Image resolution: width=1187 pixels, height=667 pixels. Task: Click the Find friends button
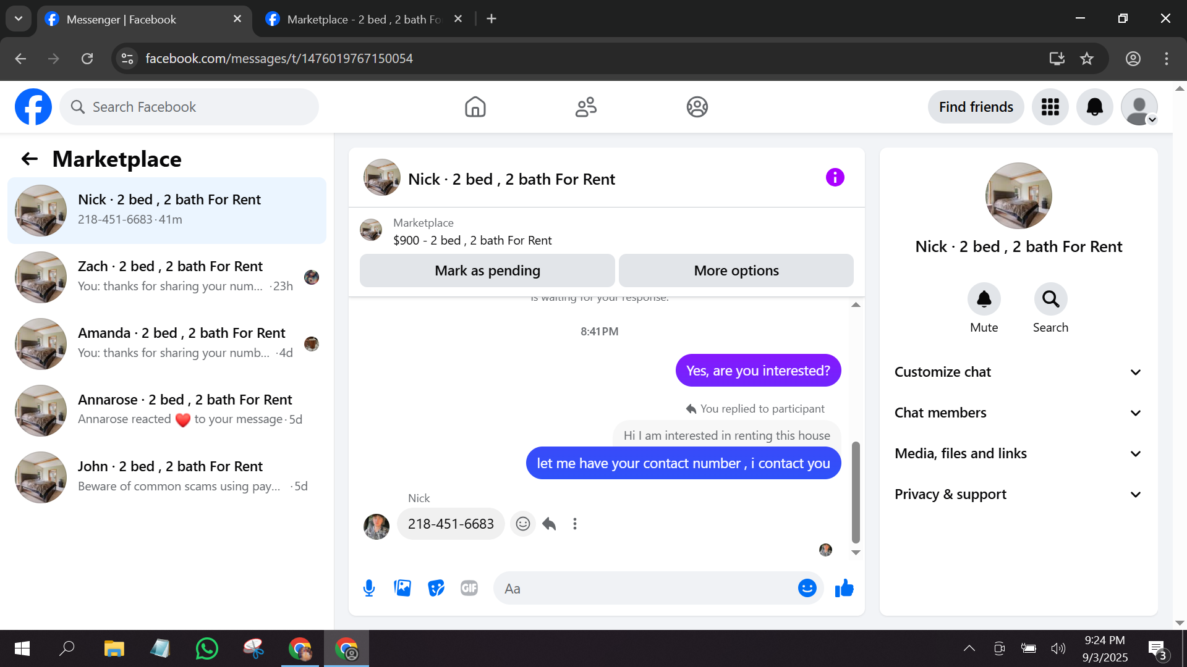pyautogui.click(x=976, y=107)
